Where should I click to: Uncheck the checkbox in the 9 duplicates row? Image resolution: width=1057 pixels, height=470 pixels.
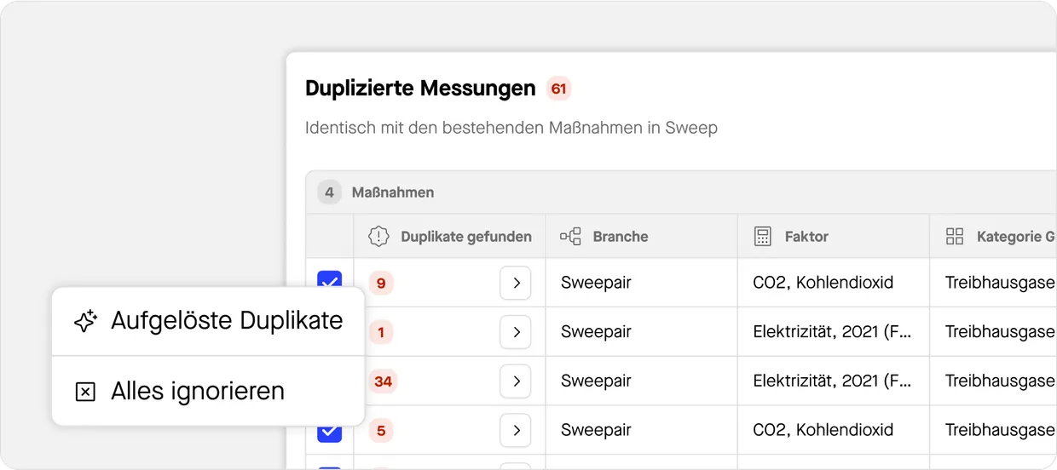(x=329, y=281)
